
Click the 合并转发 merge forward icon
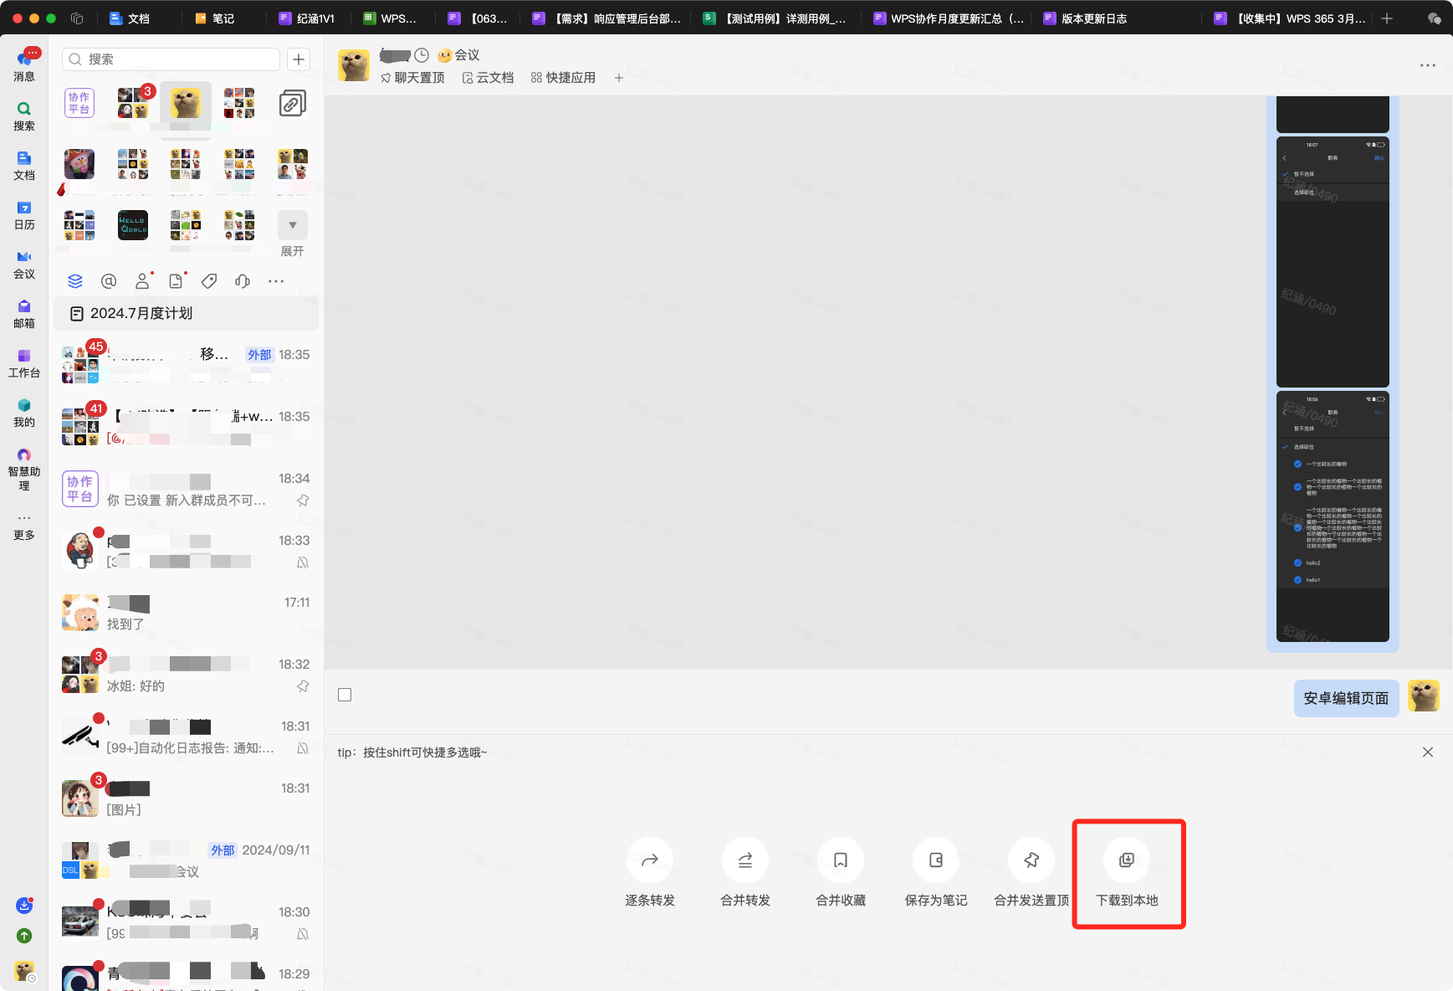744,860
